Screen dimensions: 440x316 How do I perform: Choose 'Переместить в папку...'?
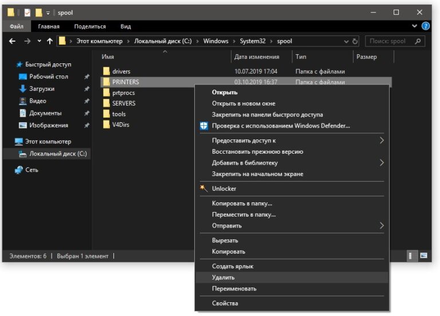pyautogui.click(x=292, y=214)
